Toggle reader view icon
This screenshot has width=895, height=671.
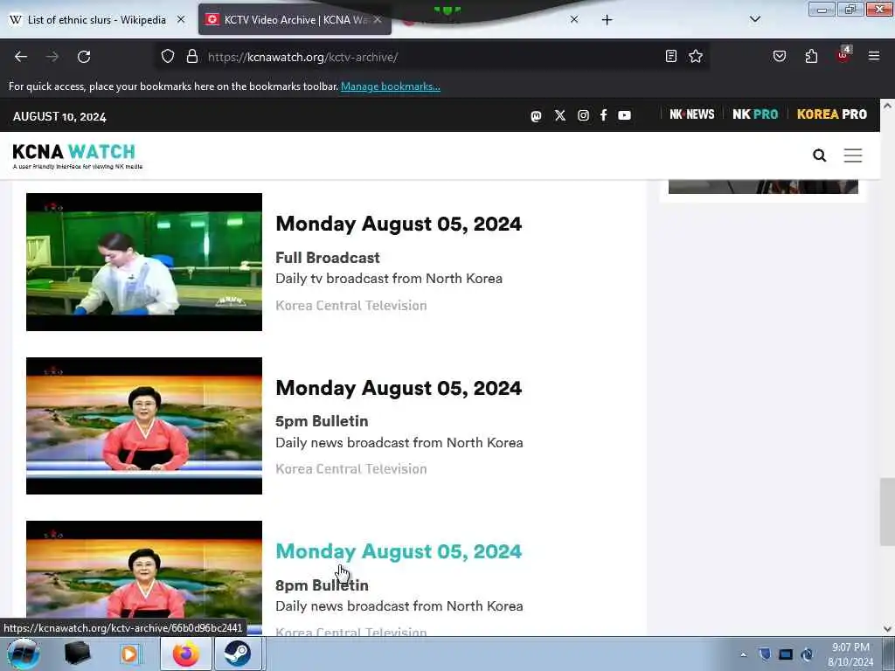tap(671, 56)
